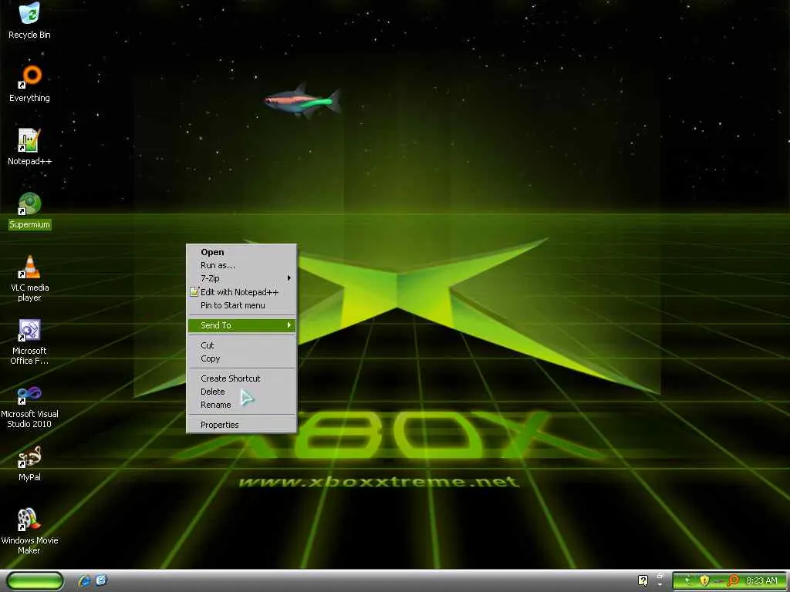
Task: Select the Everything desktop shortcut
Action: pos(29,83)
